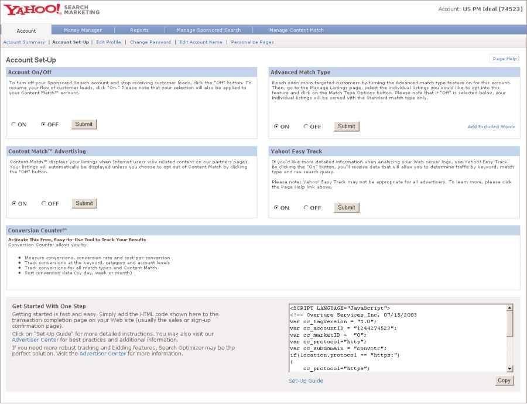Viewport: 527px width, 404px height.
Task: Turn off Content Match Advertising radio
Action: coord(44,204)
